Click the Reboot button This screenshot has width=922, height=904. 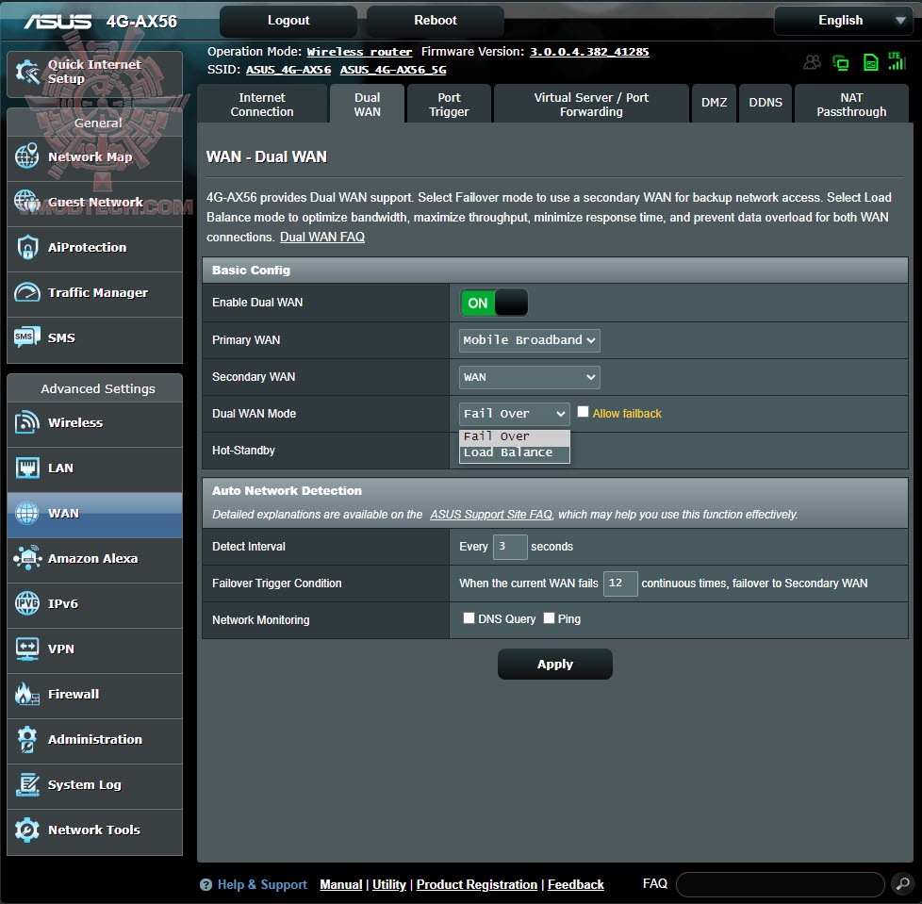coord(436,21)
